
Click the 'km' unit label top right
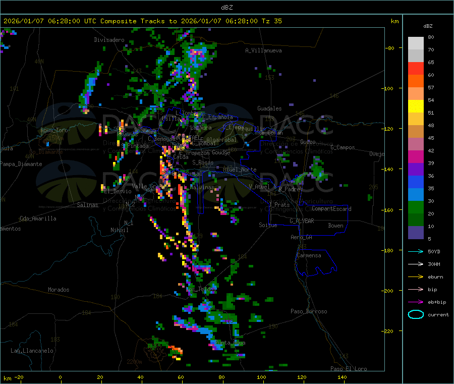pos(394,21)
